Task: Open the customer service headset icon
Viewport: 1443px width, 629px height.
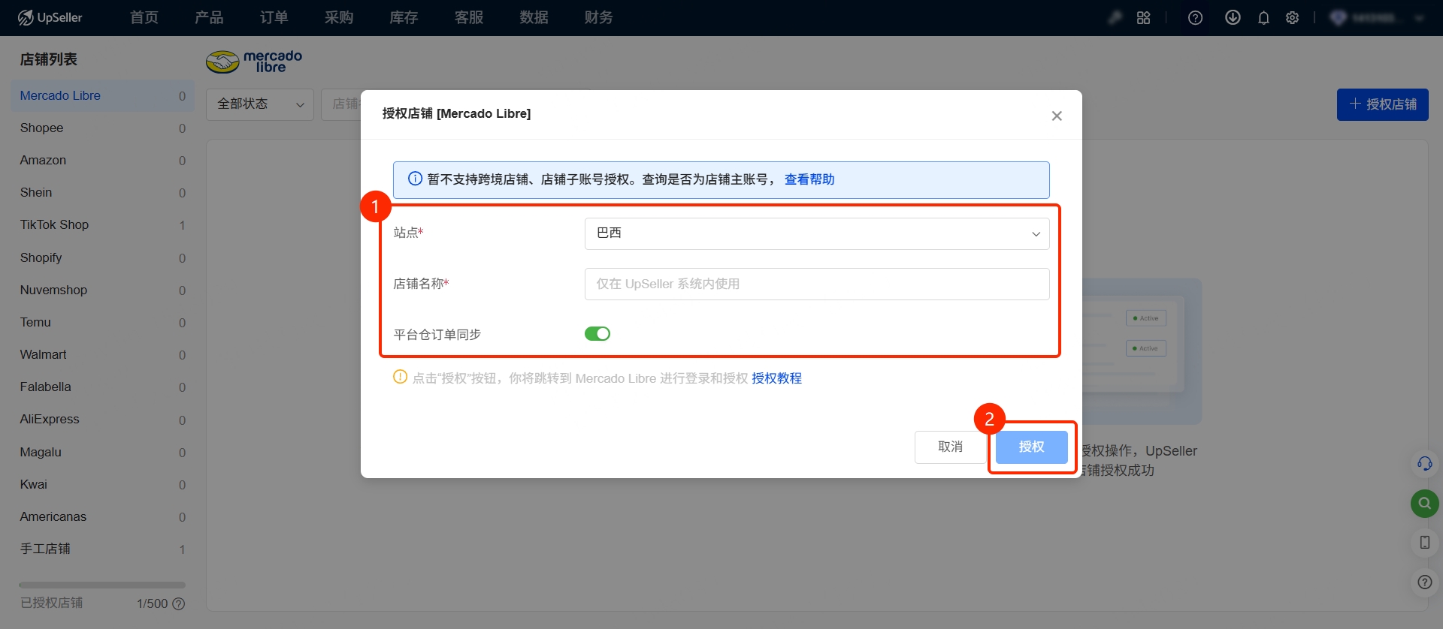Action: (x=1424, y=464)
